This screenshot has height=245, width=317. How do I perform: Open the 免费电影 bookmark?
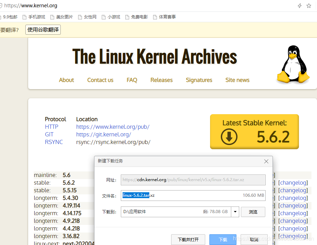pos(137,17)
